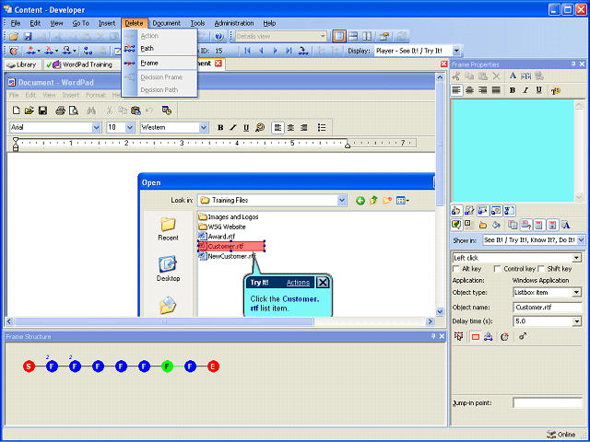Screen dimensions: 590x442
Task: Switch to the horizontal split layout icon
Action: coord(353,37)
